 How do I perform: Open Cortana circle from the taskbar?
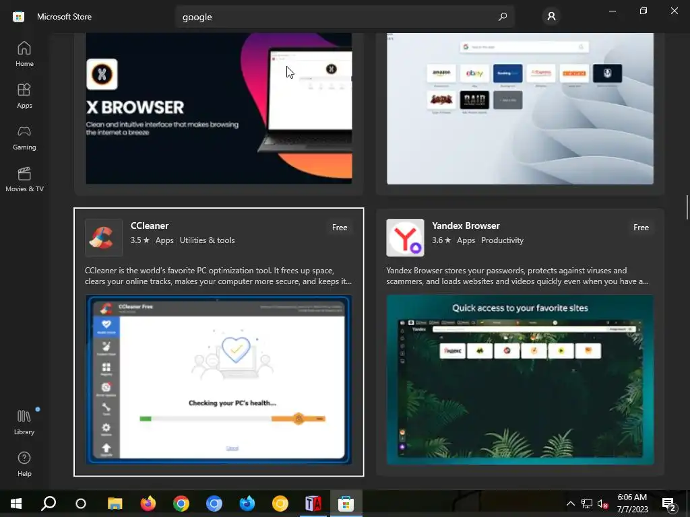(81, 504)
